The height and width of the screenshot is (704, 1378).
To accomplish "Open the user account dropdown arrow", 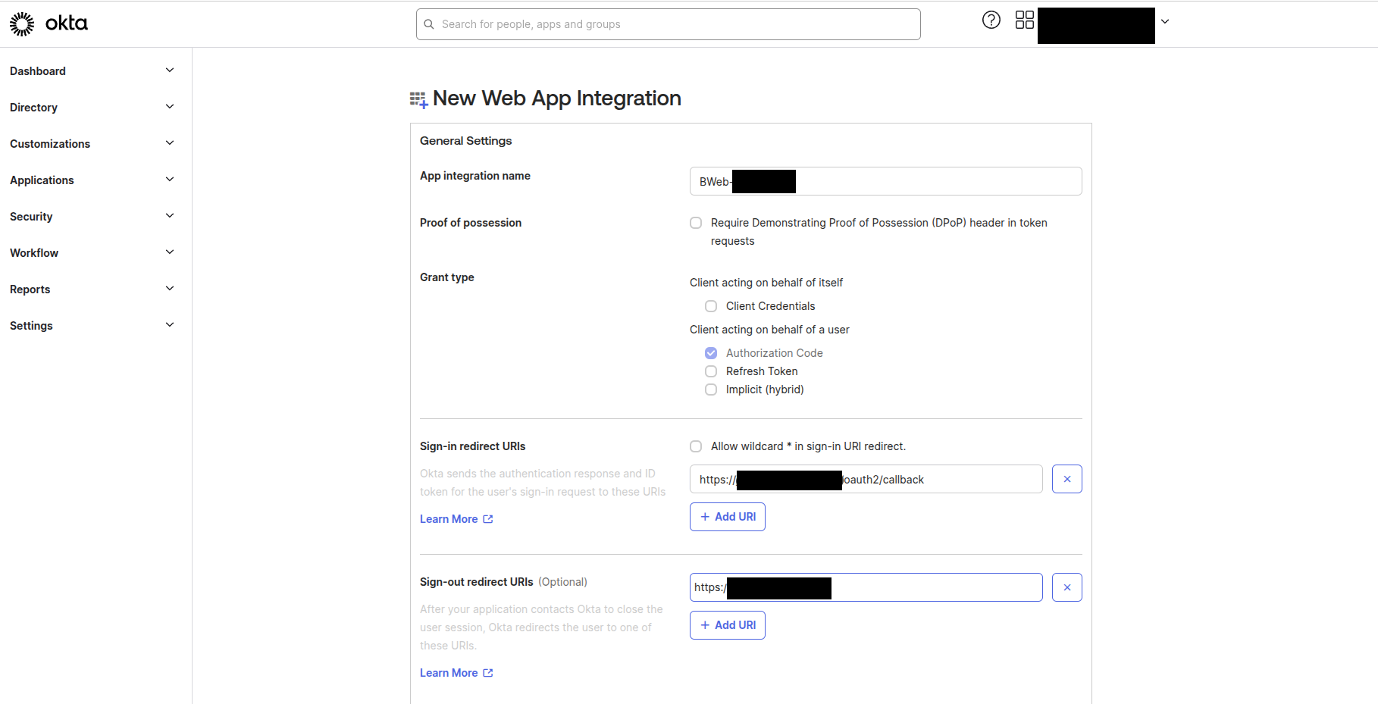I will tap(1165, 22).
